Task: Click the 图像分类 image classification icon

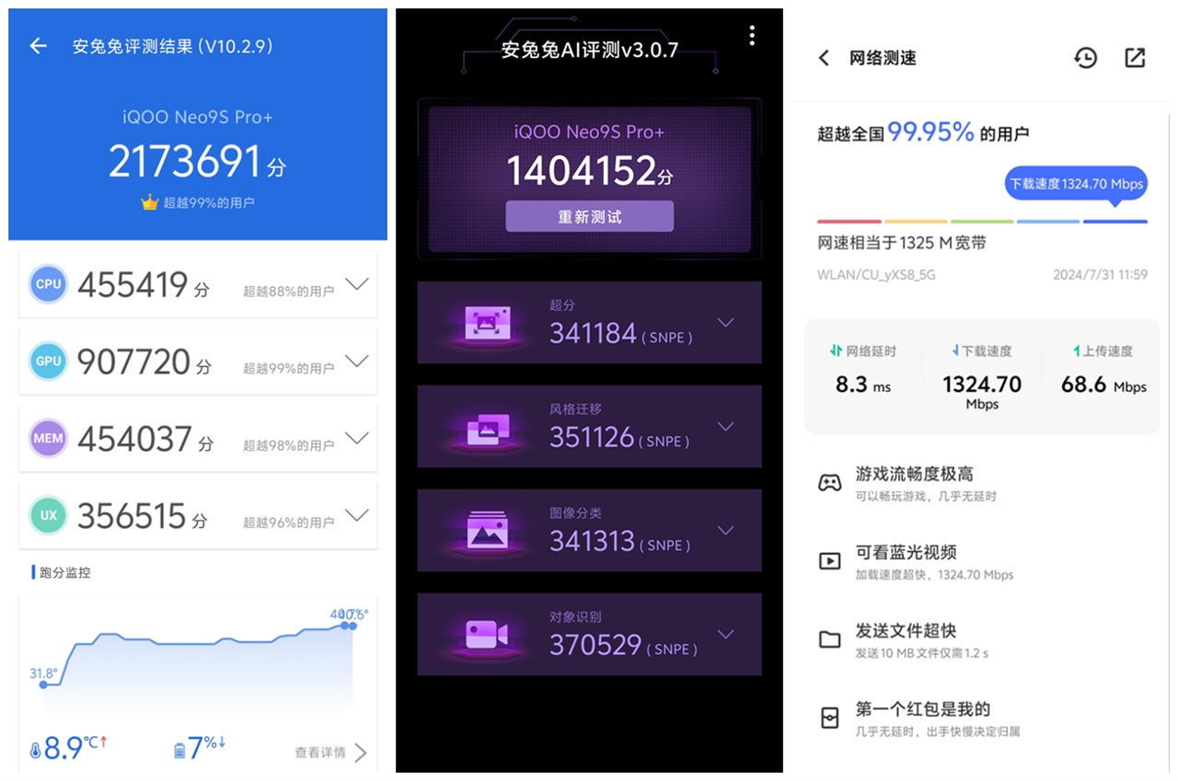Action: (x=487, y=531)
